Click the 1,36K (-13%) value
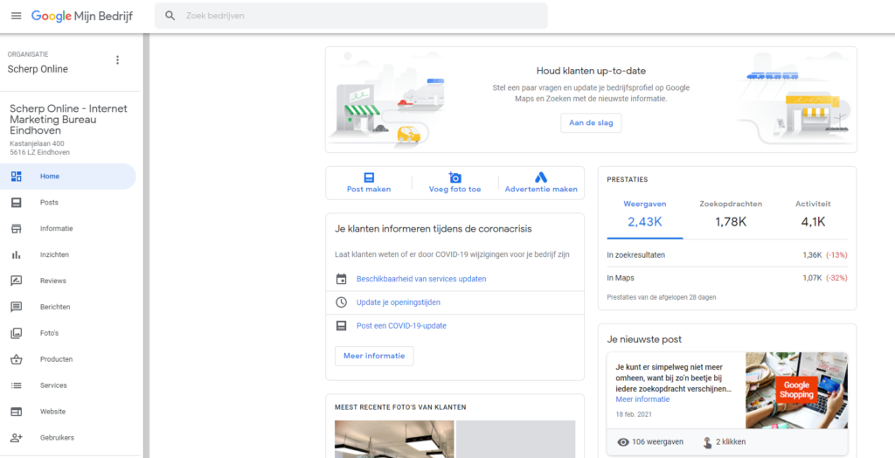 [825, 254]
